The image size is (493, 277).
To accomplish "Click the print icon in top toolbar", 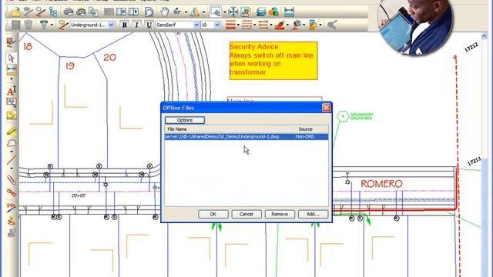I will click(x=69, y=12).
